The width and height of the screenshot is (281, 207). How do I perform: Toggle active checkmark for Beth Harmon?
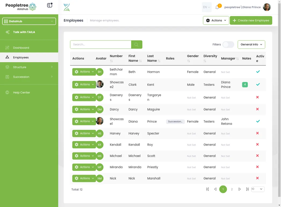tap(258, 72)
